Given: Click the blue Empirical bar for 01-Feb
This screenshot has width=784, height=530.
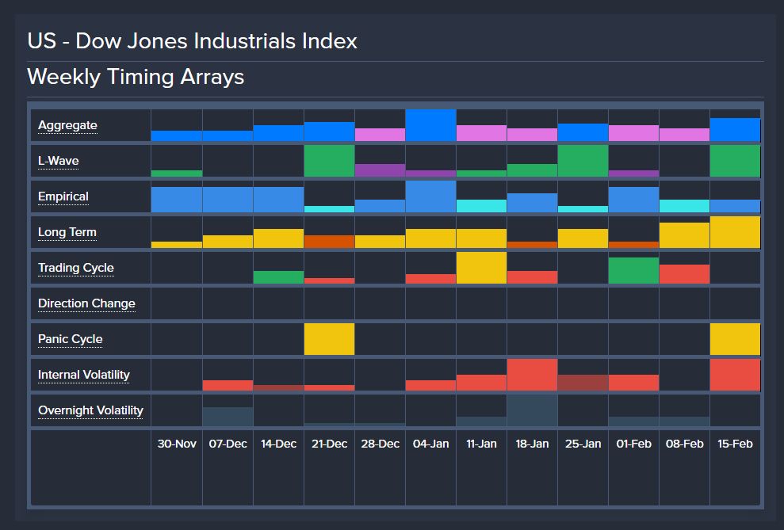Looking at the screenshot, I should click(634, 200).
